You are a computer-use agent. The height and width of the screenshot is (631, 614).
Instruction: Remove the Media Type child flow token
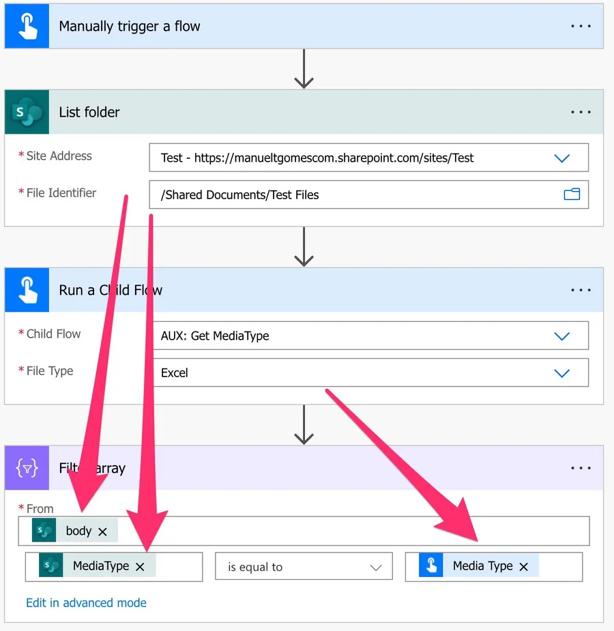click(523, 567)
